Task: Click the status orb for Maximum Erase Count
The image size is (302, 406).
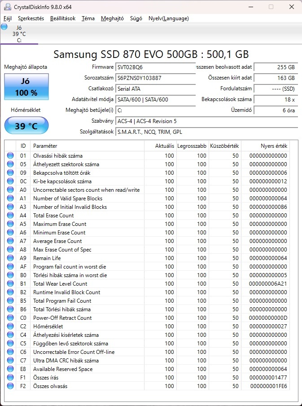Action: coord(10,224)
